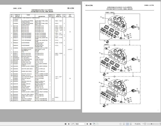Screen dimensions: 161x126
Task: Click the zoom in plus button
Action: [160, 124]
